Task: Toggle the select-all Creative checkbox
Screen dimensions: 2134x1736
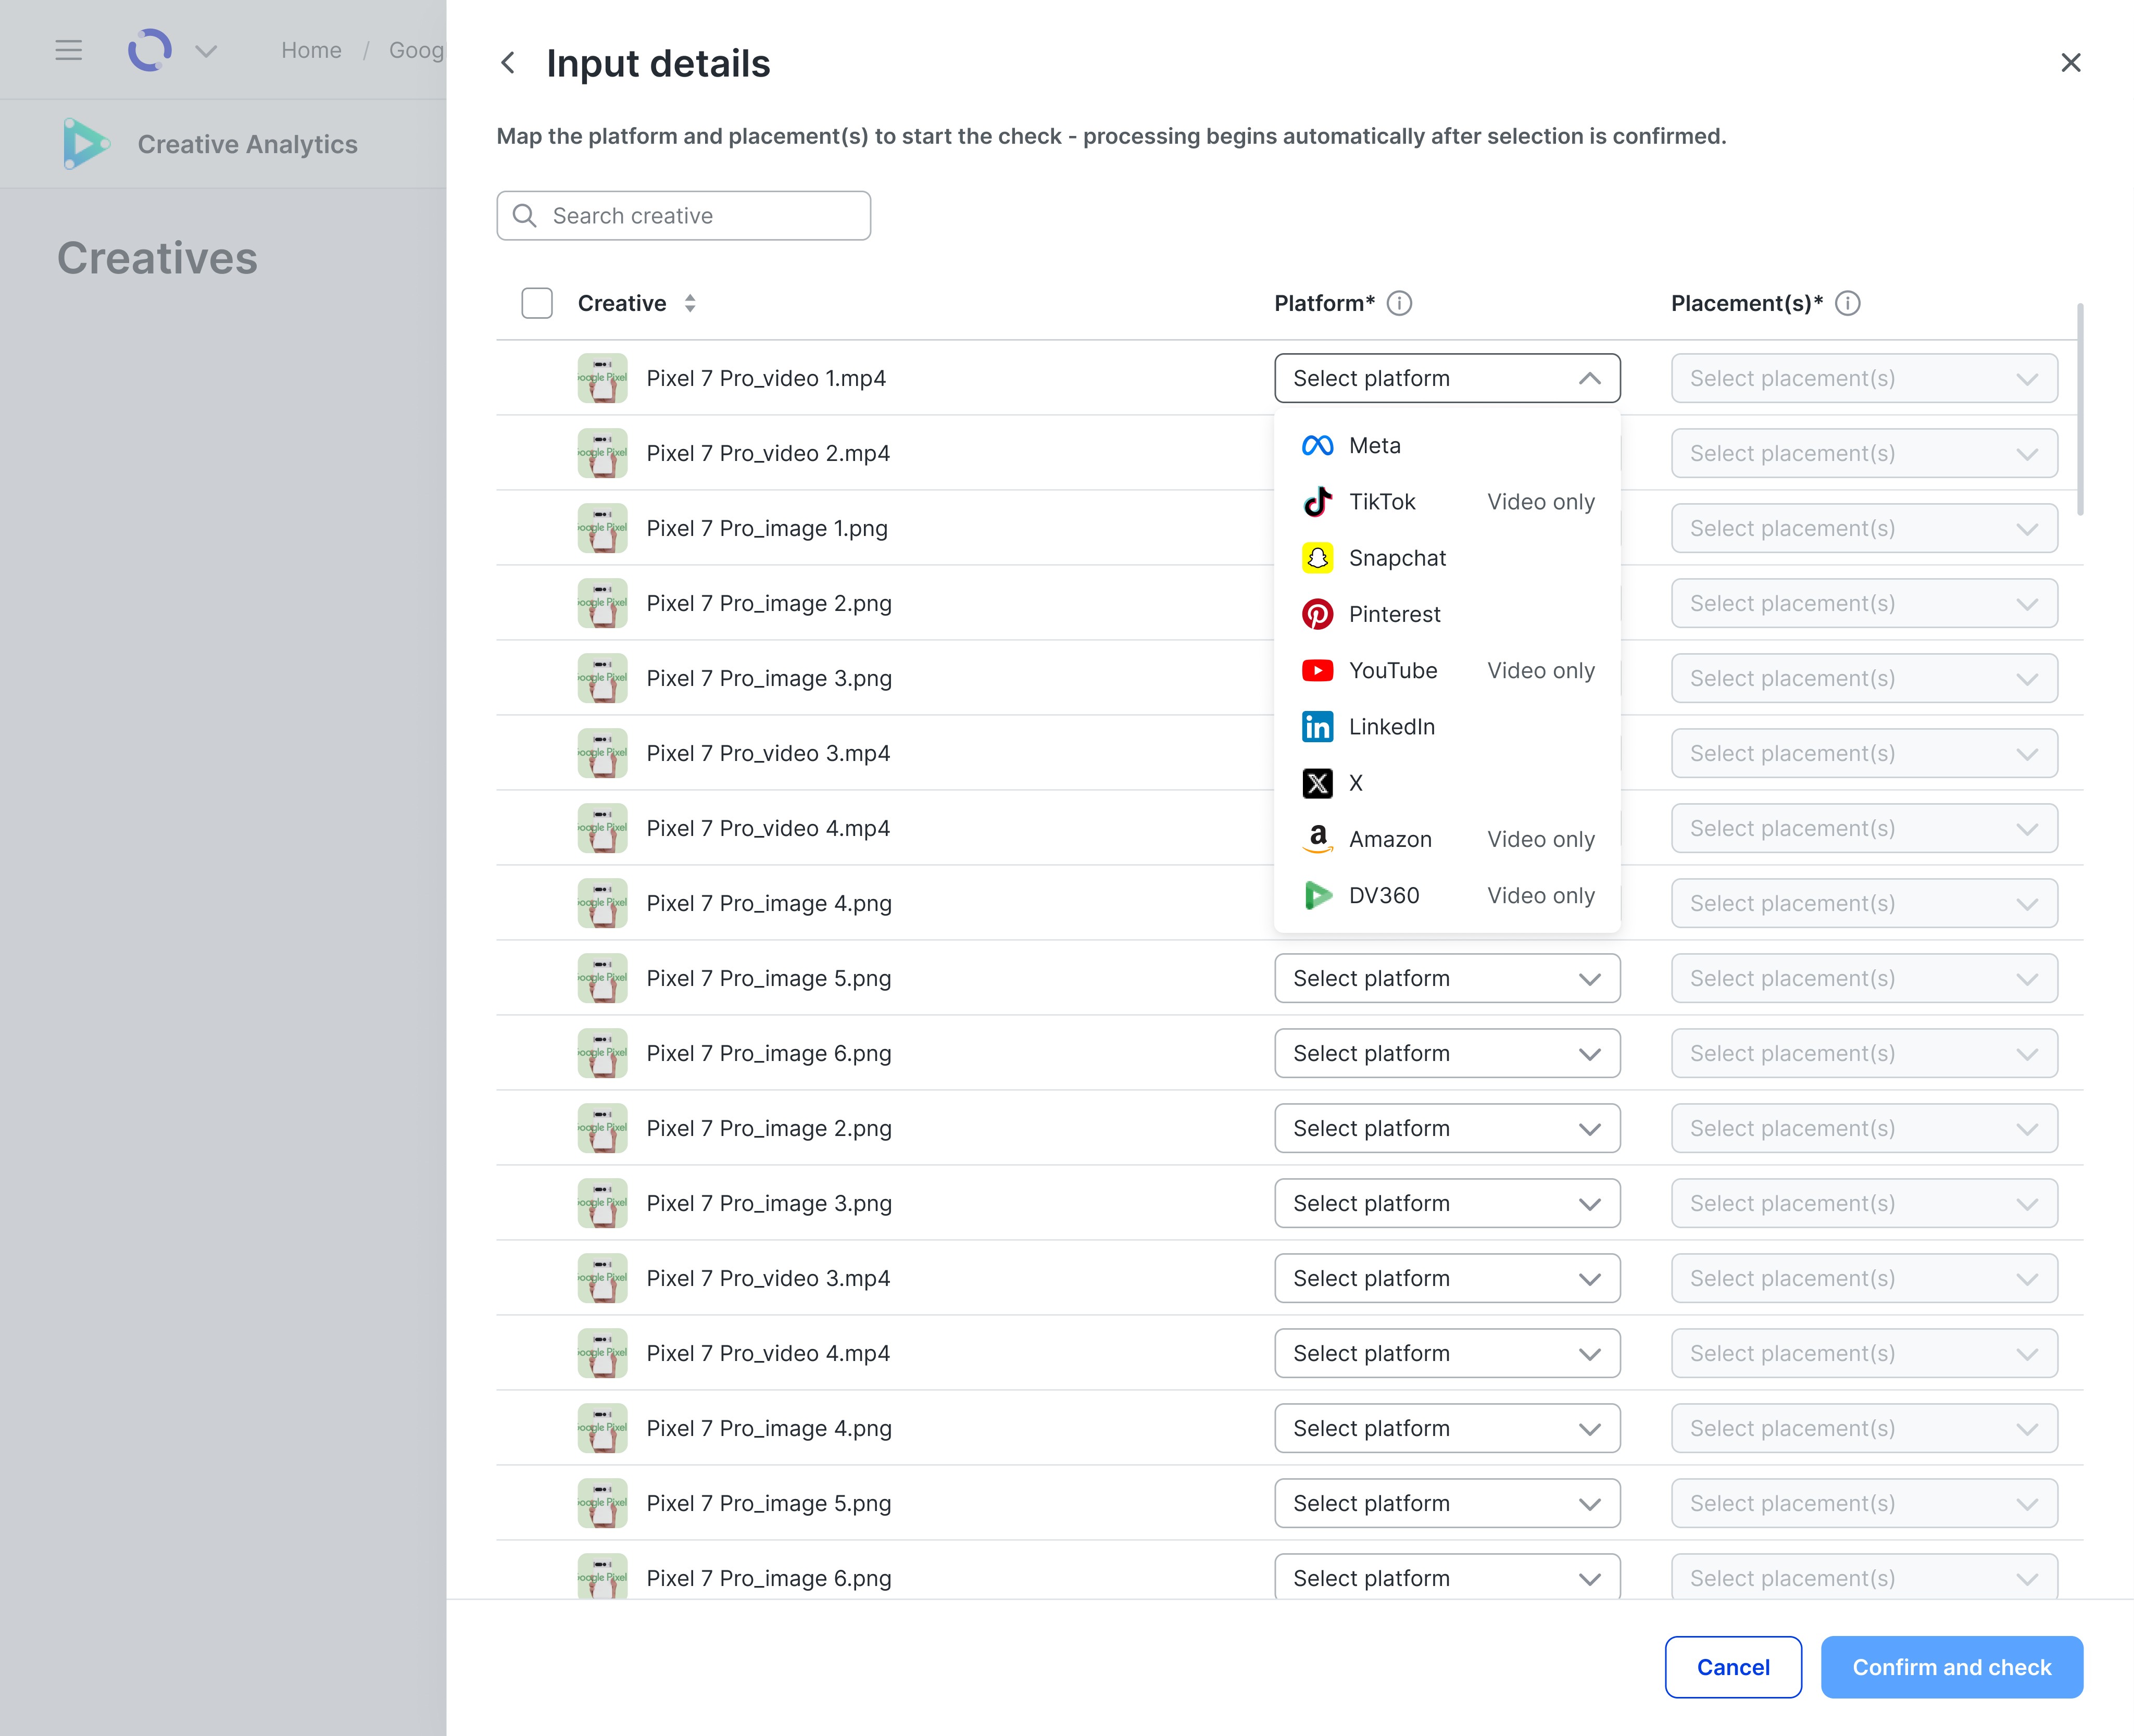Action: coord(537,303)
